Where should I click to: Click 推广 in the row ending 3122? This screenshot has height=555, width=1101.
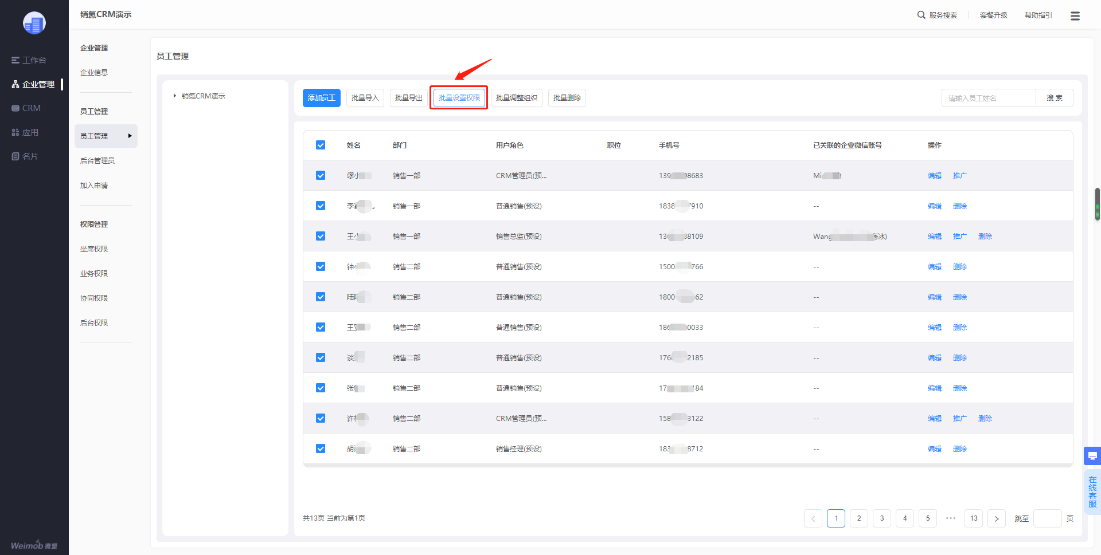(x=960, y=419)
